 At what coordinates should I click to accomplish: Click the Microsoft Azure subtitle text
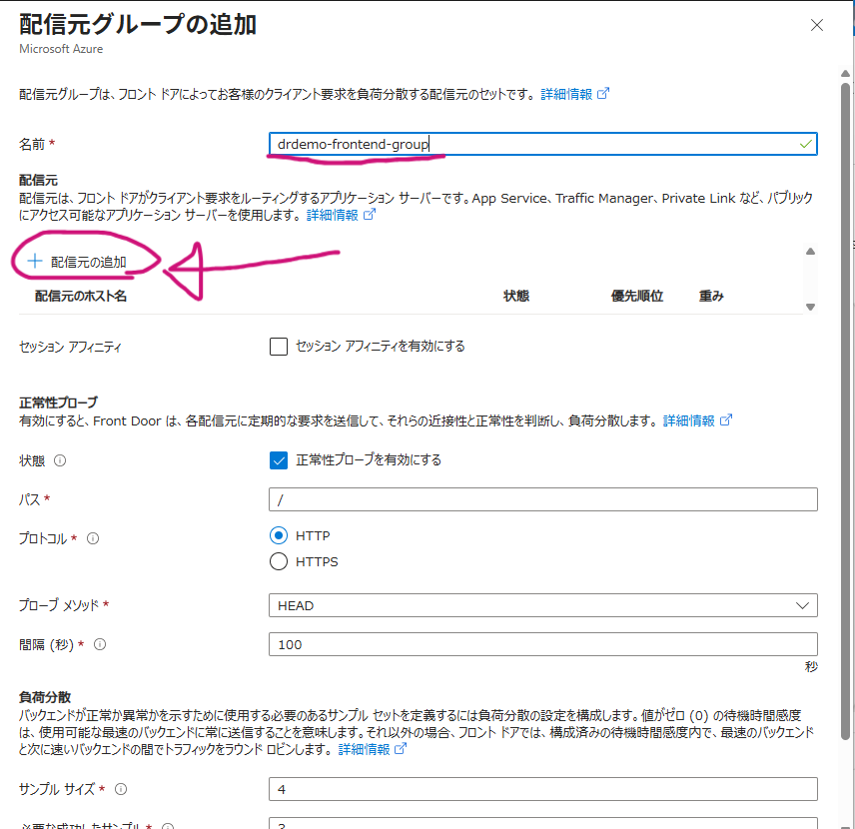click(x=61, y=49)
